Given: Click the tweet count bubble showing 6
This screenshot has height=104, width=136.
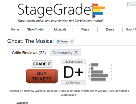Looking at the screenshot, I should (72, 41).
